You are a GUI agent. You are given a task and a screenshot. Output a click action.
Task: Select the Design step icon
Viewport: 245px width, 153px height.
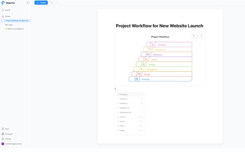tap(139, 74)
